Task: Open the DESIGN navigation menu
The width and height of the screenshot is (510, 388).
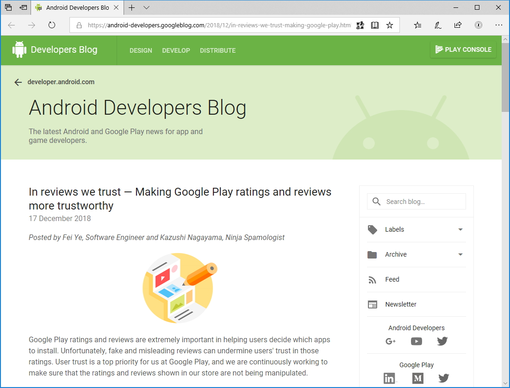Action: [141, 50]
